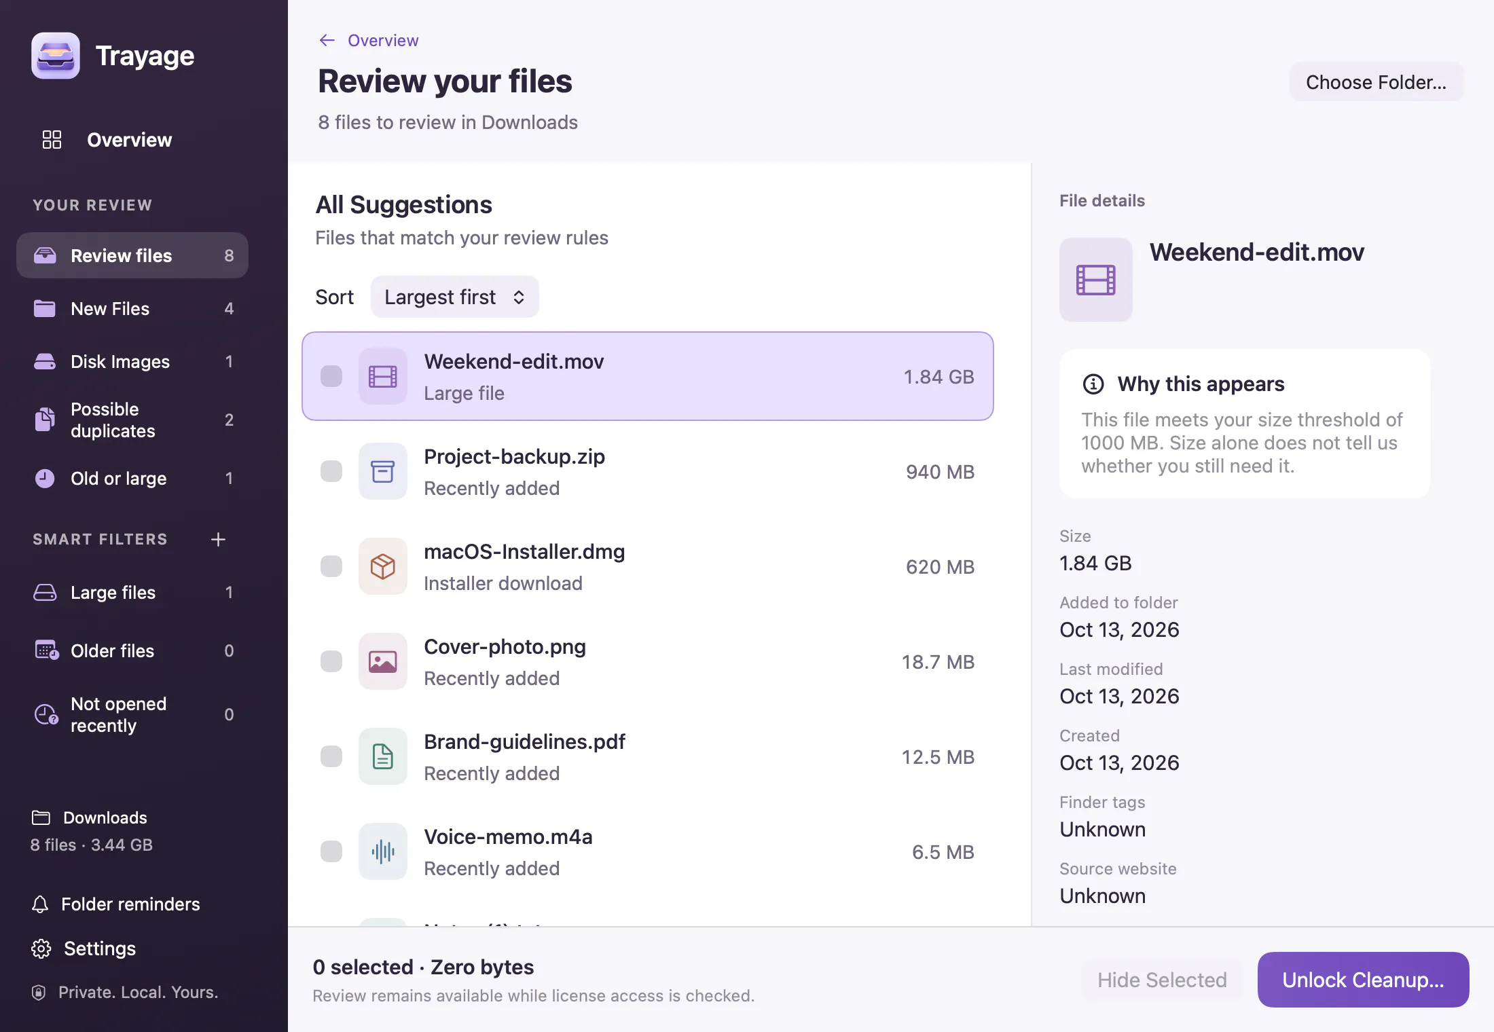Check the Brand-guidelines.pdf checkbox
Viewport: 1494px width, 1032px height.
[x=331, y=756]
